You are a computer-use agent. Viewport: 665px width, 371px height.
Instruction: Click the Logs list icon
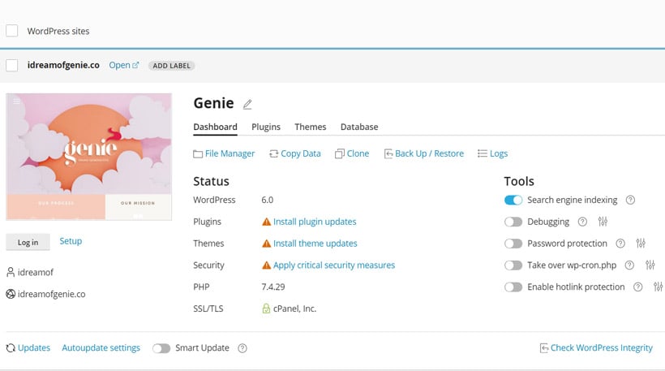pyautogui.click(x=483, y=153)
